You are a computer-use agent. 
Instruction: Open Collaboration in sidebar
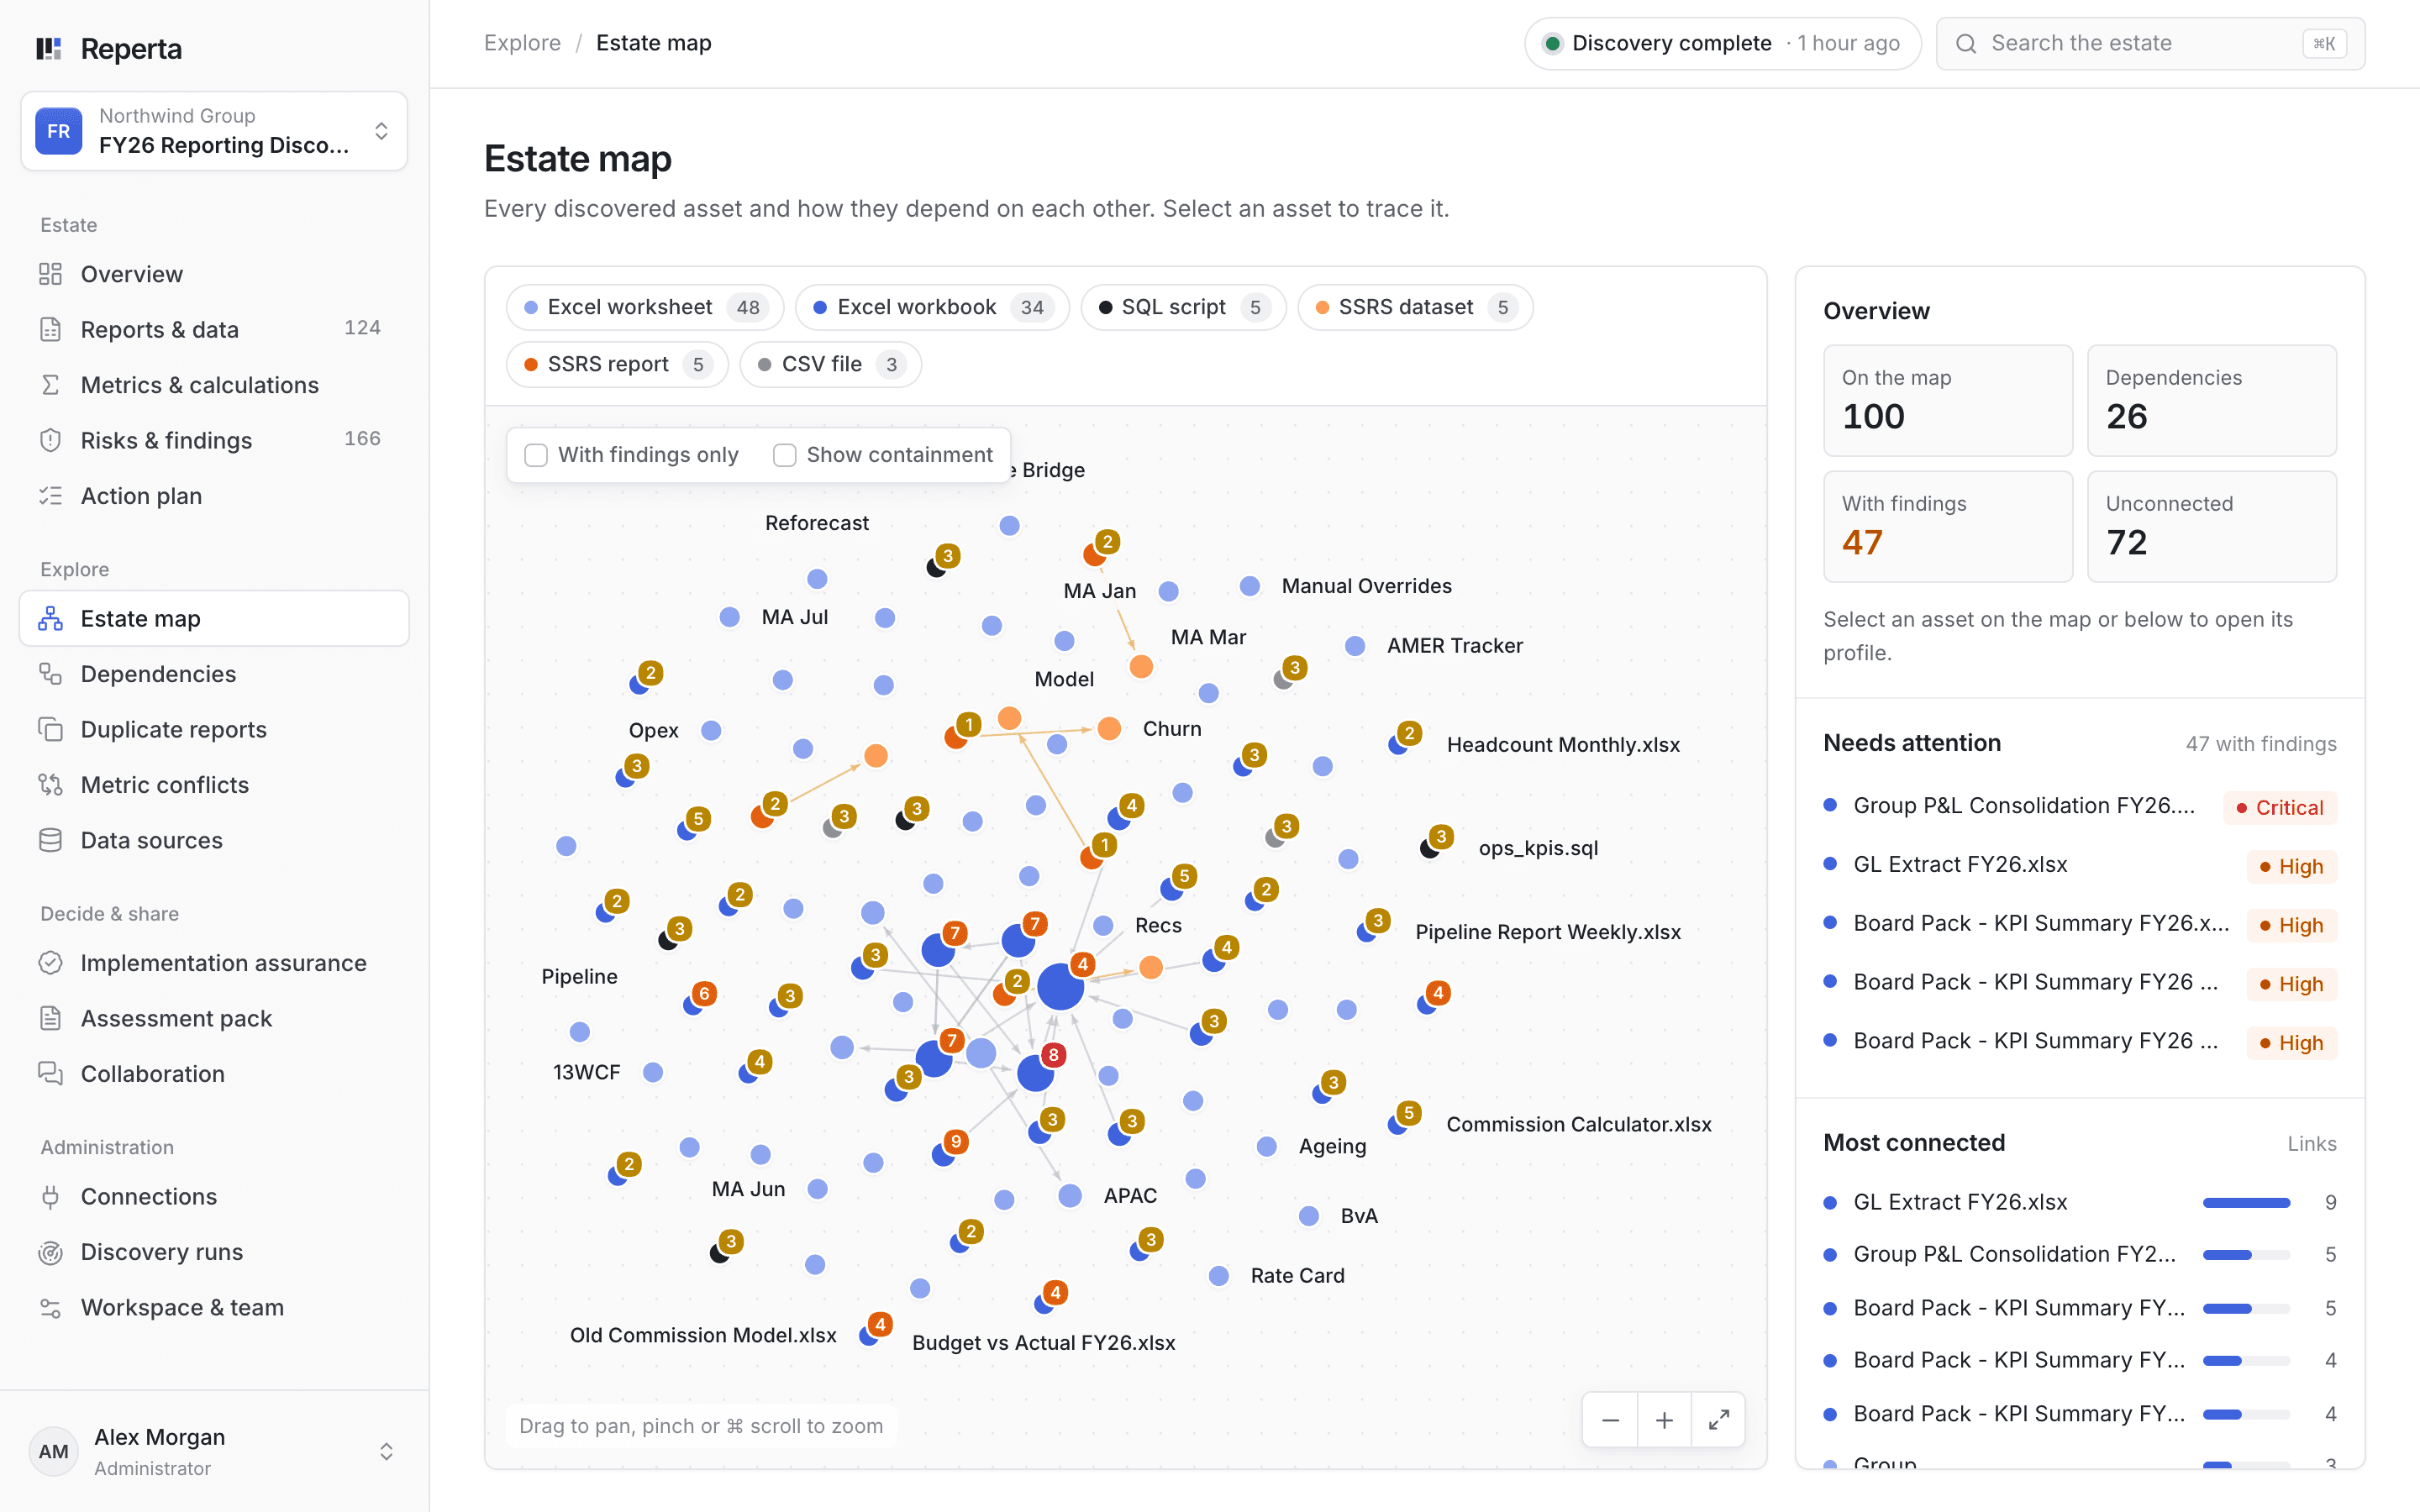pyautogui.click(x=214, y=1074)
